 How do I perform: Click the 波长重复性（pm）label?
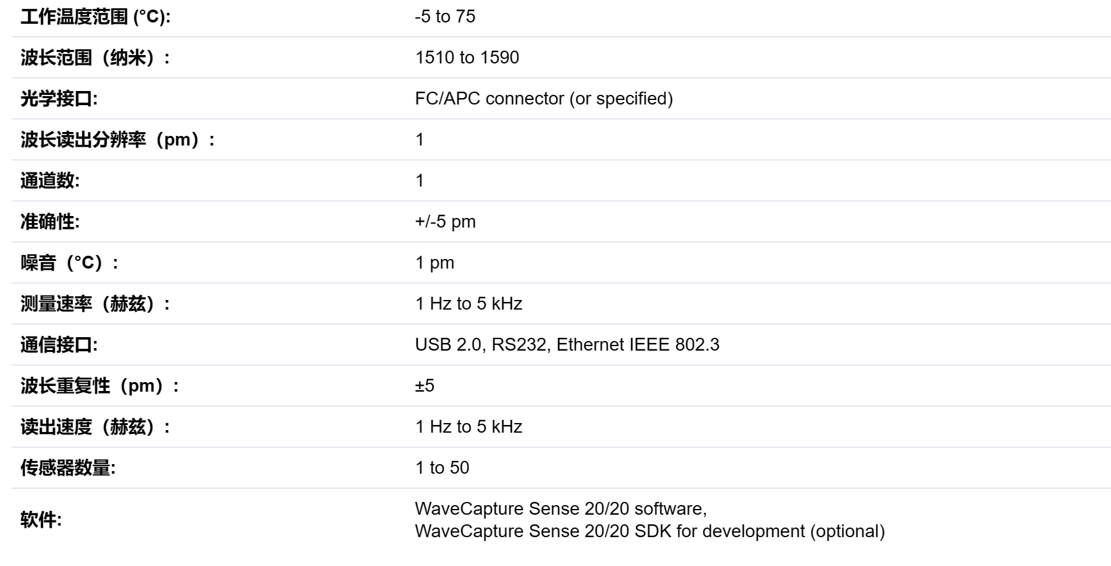[x=100, y=386]
